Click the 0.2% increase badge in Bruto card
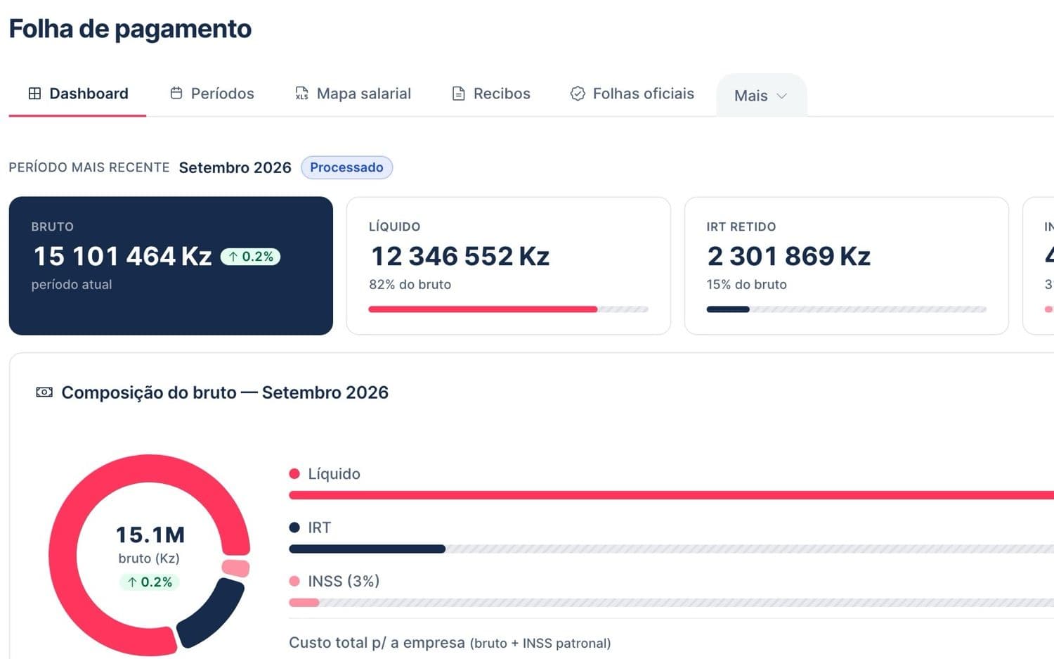Viewport: 1054px width, 659px height. (x=251, y=257)
